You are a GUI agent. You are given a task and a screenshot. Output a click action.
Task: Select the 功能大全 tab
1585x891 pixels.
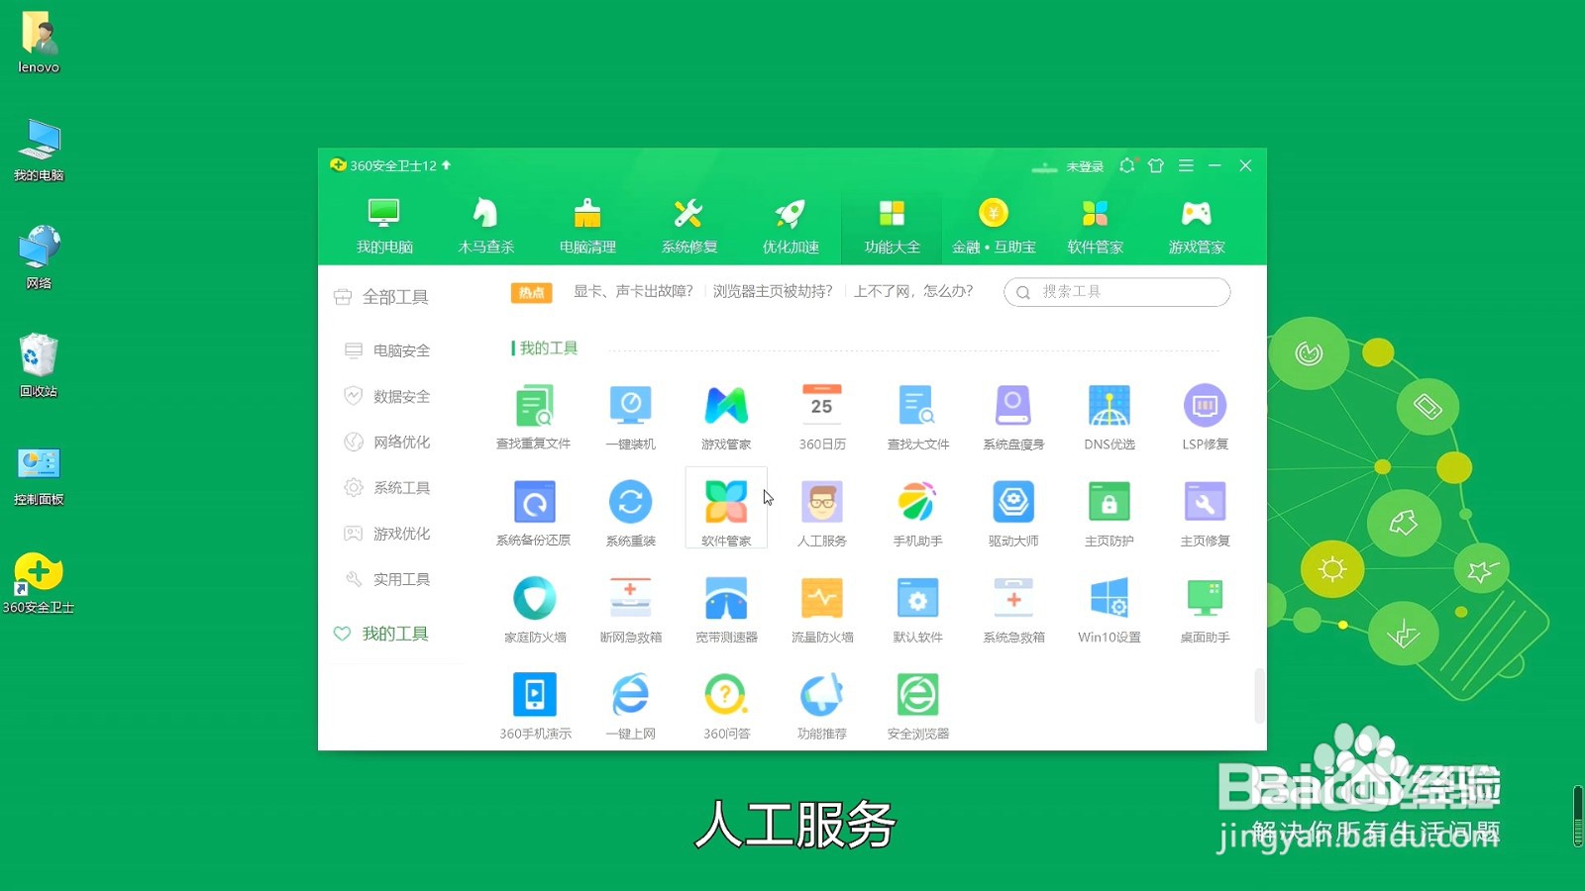point(892,226)
